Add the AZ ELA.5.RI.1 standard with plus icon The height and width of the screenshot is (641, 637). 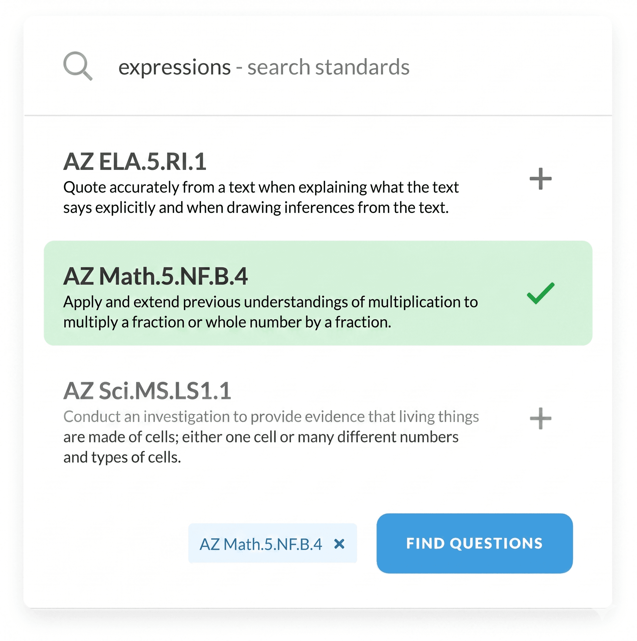coord(541,179)
